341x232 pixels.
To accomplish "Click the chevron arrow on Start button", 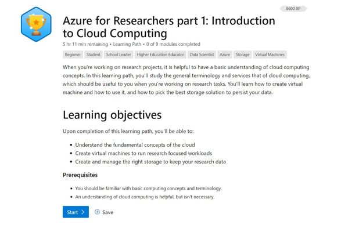I will (x=83, y=212).
